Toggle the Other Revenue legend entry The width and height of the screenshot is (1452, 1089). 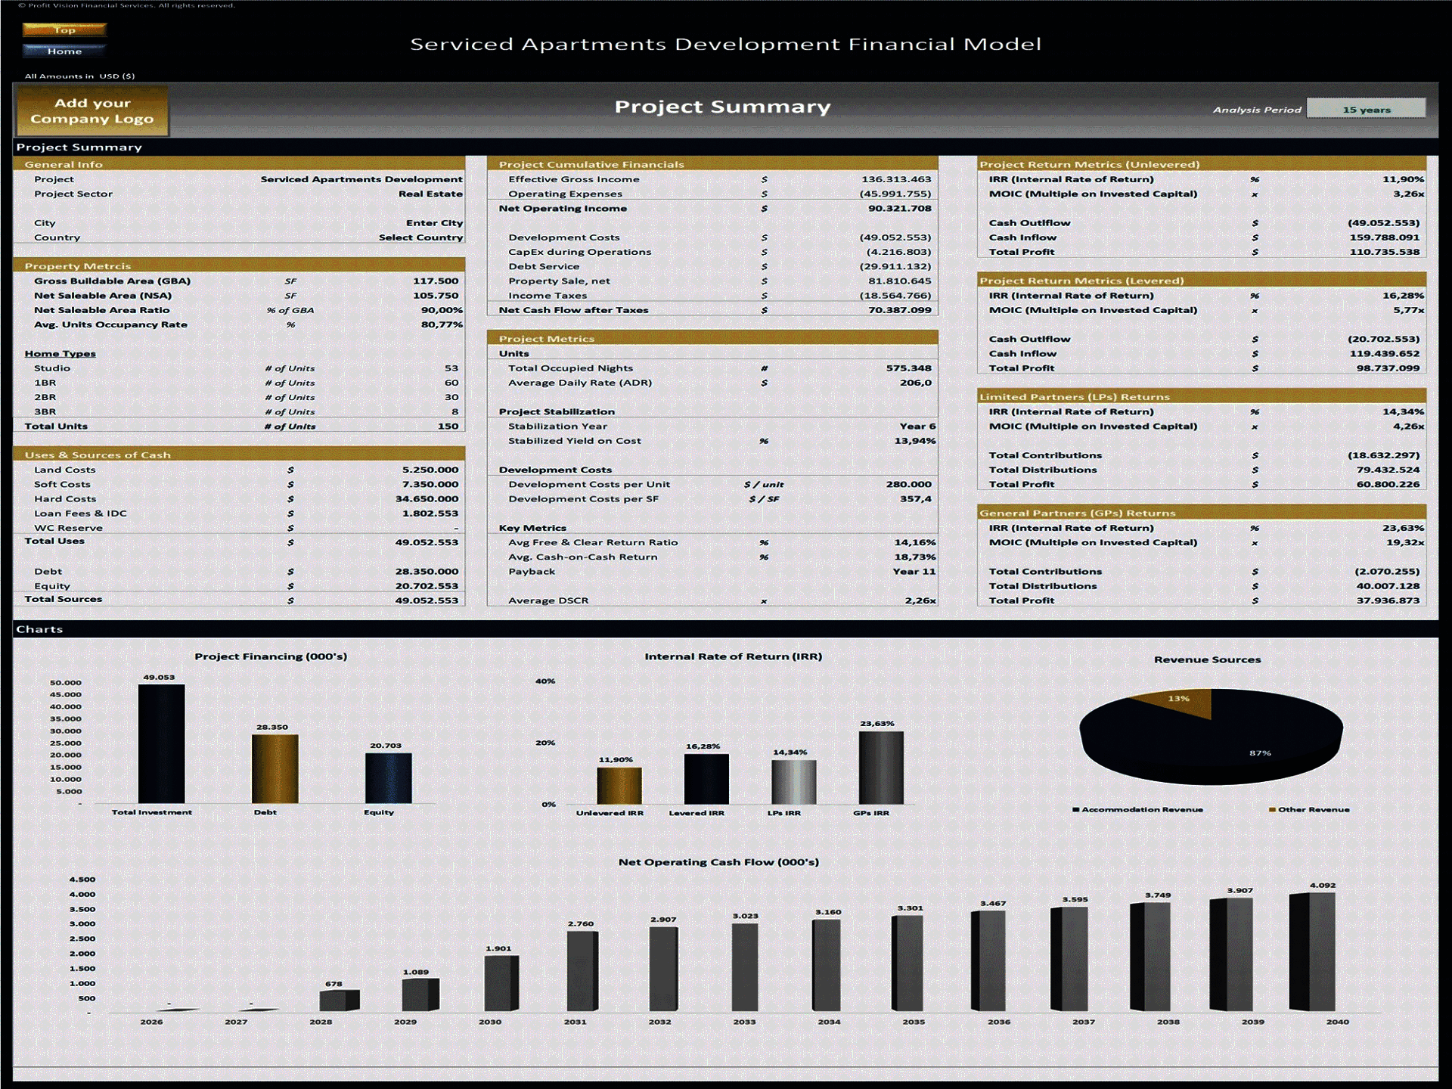pyautogui.click(x=1308, y=809)
